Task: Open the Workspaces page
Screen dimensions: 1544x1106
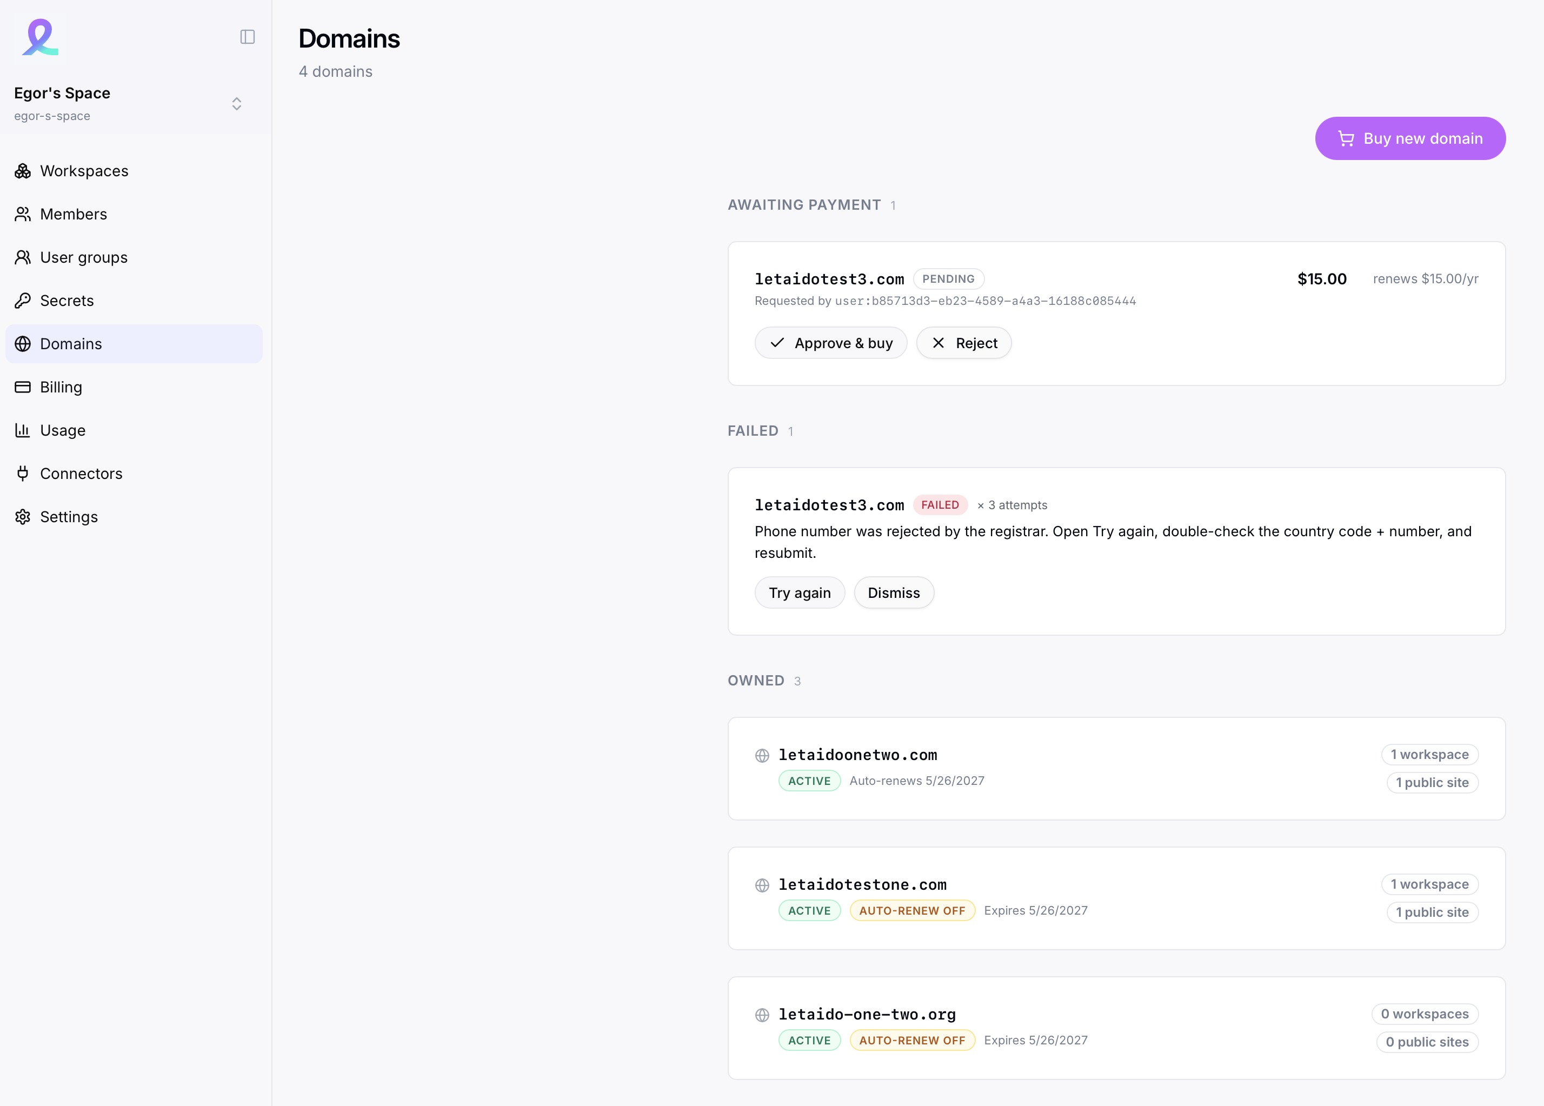Action: point(134,171)
